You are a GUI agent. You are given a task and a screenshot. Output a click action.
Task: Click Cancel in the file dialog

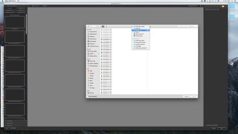coord(186,96)
